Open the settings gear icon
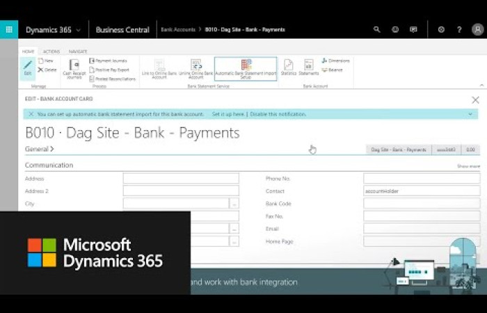Viewport: 487px width, 313px height. (x=441, y=29)
